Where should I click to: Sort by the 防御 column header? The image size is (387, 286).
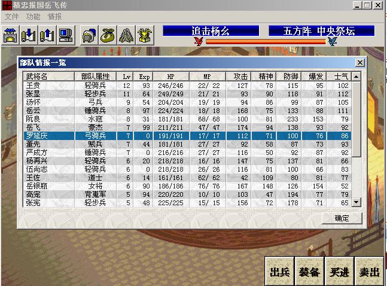[x=289, y=77]
